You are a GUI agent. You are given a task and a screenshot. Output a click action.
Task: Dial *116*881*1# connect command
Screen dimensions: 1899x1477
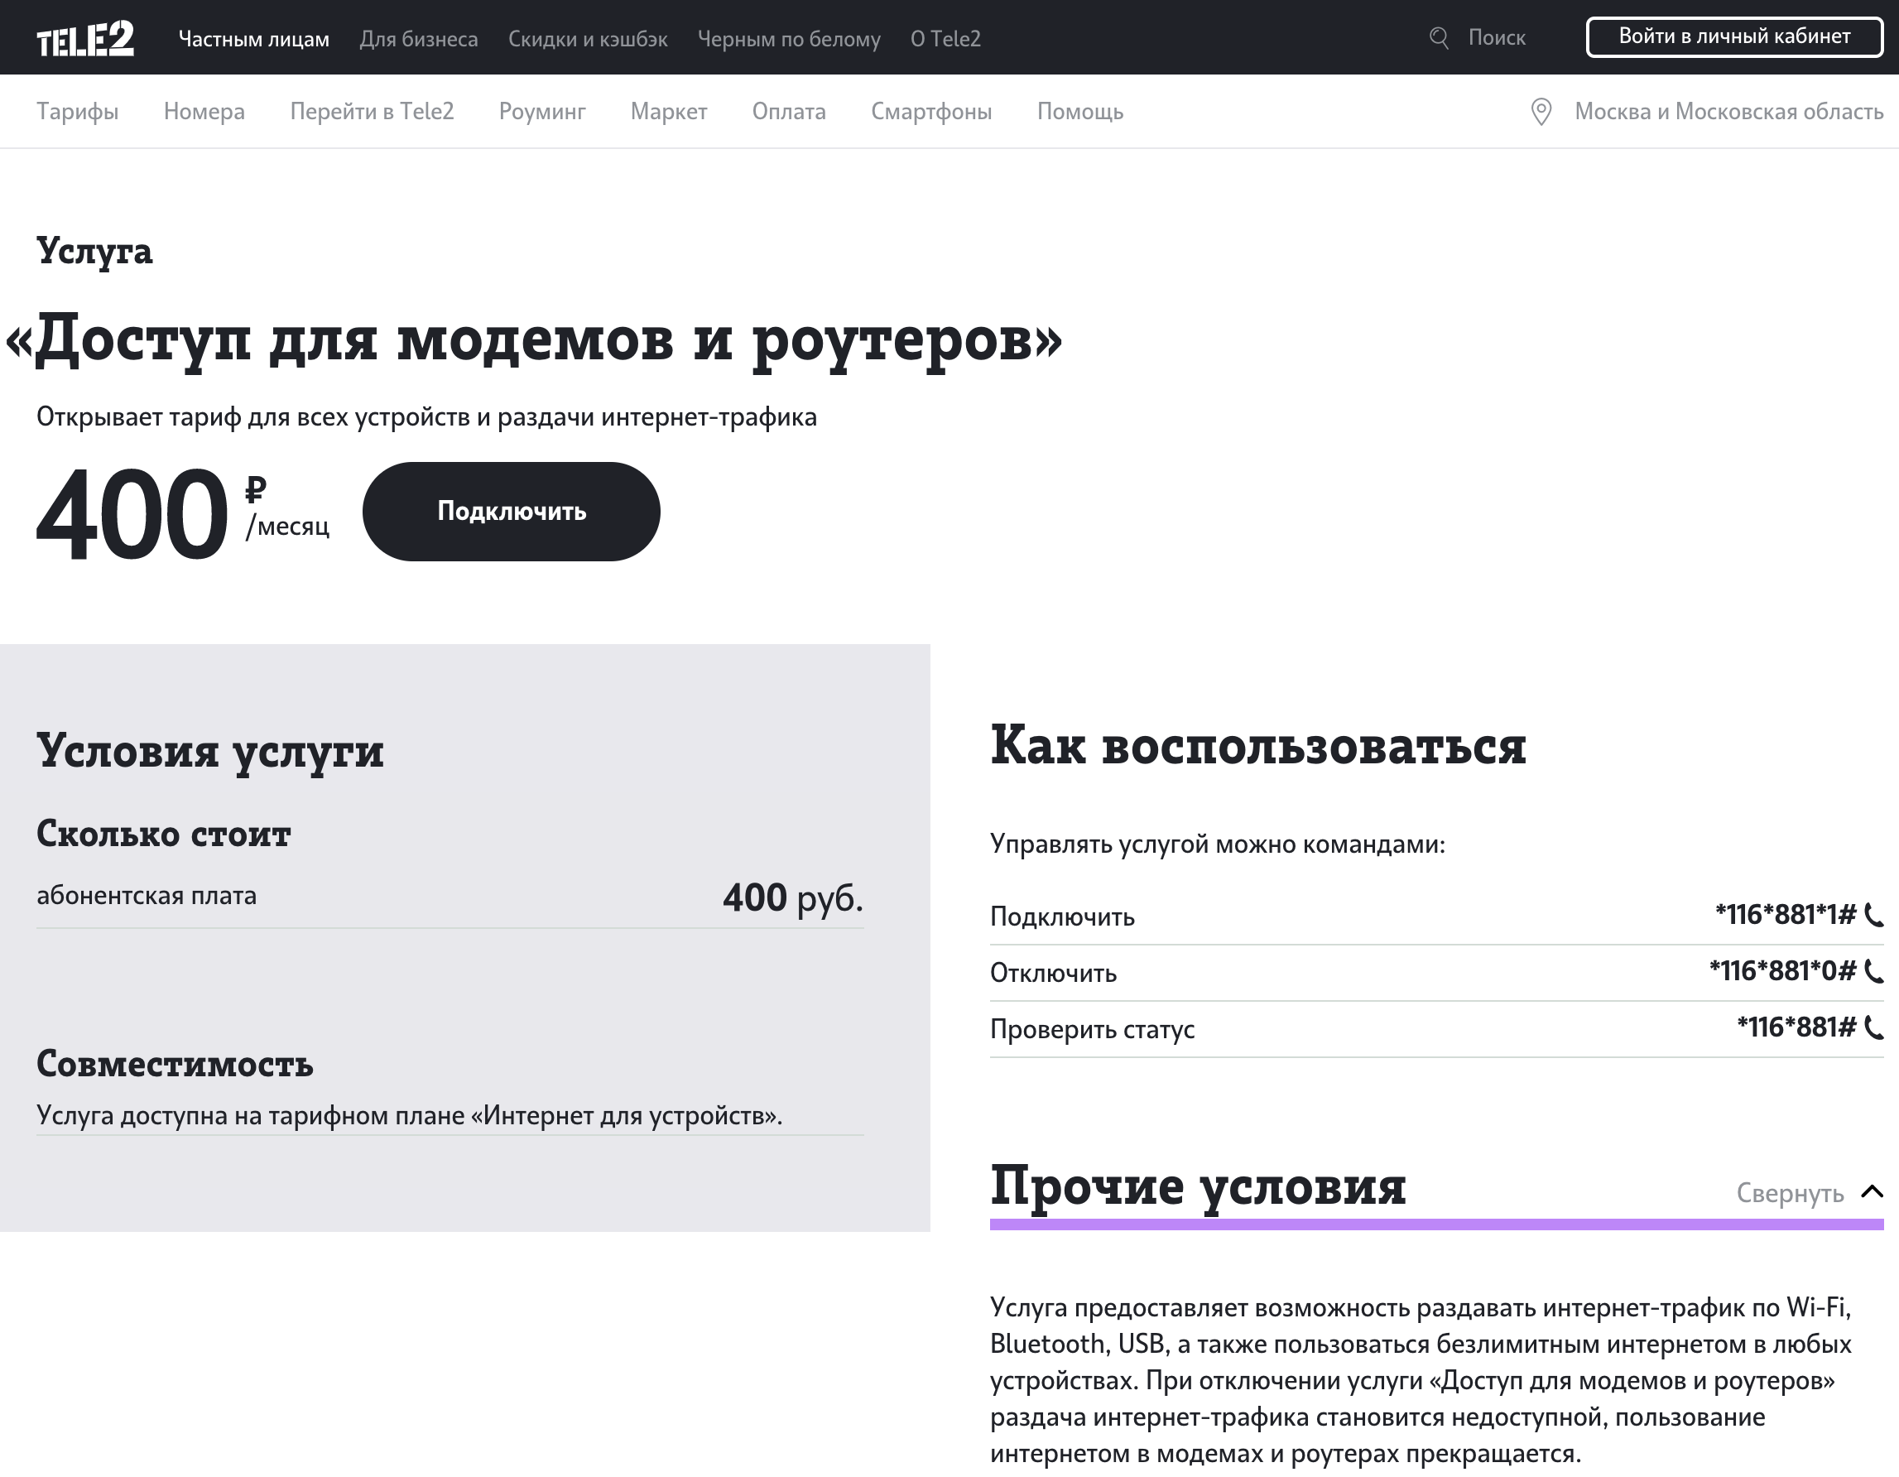(x=1784, y=914)
